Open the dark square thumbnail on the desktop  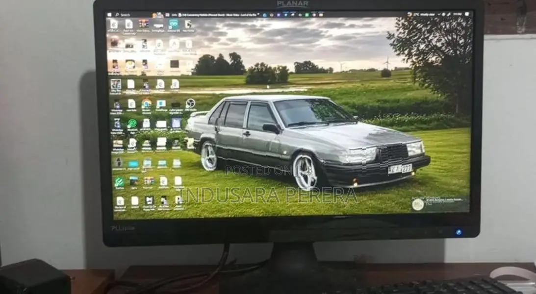point(175,64)
